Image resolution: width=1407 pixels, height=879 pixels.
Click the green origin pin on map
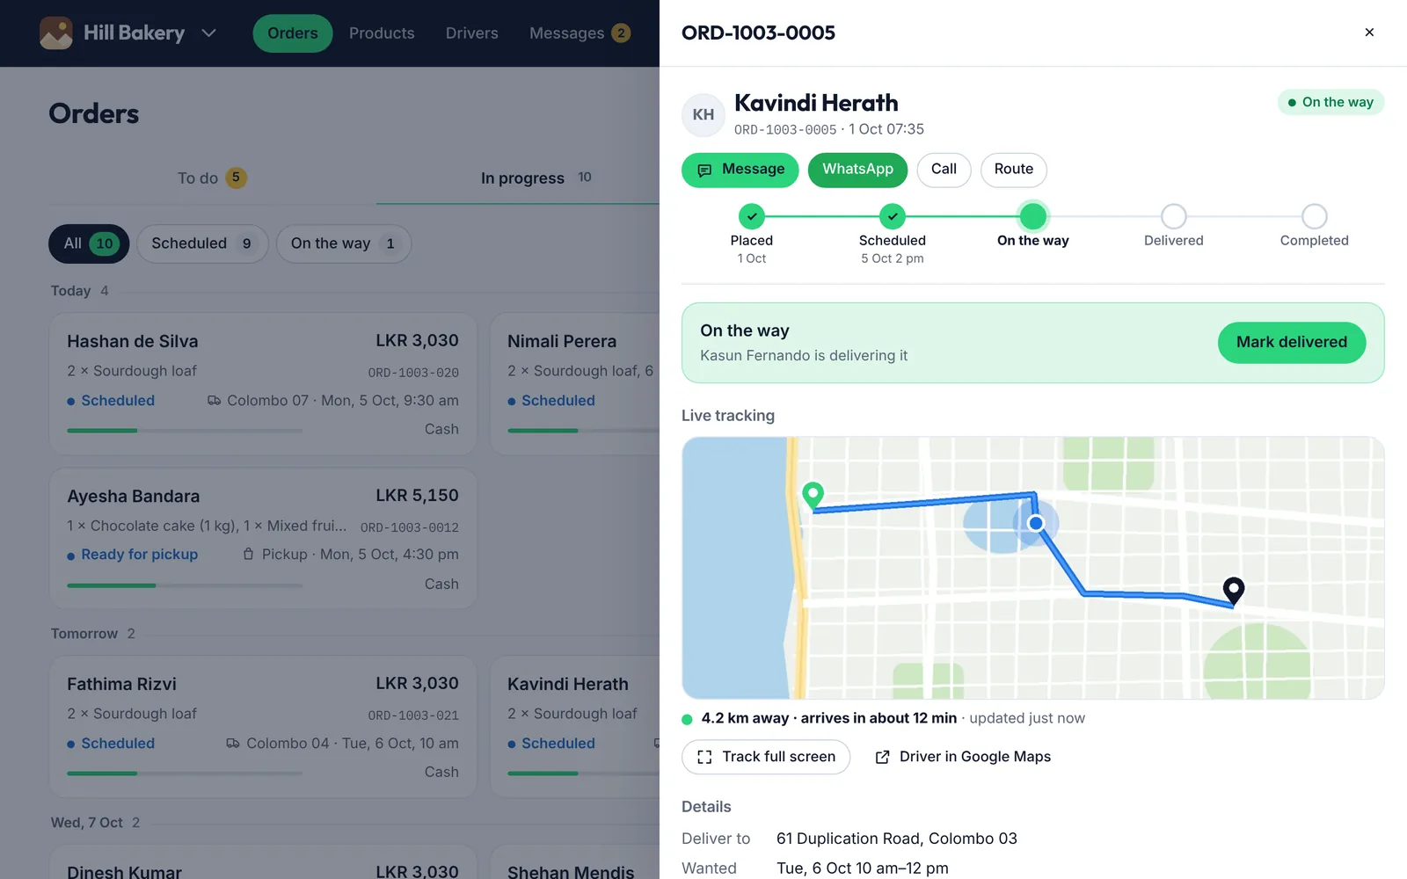coord(813,496)
